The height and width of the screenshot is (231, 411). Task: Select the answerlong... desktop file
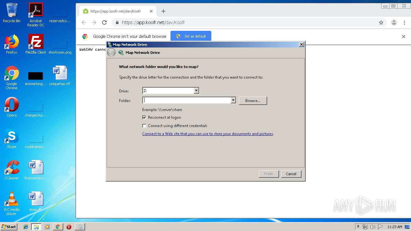pos(36,78)
